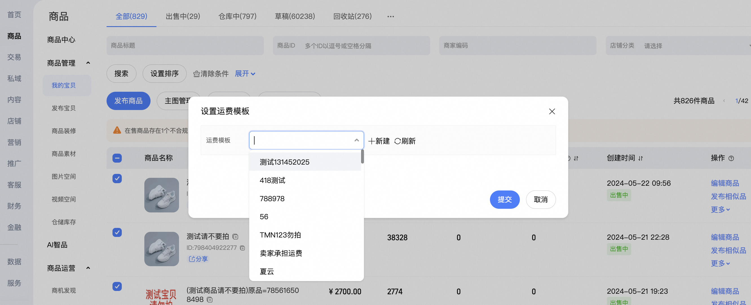Collapse the 商品运营 section chevron
The height and width of the screenshot is (305, 751).
88,268
